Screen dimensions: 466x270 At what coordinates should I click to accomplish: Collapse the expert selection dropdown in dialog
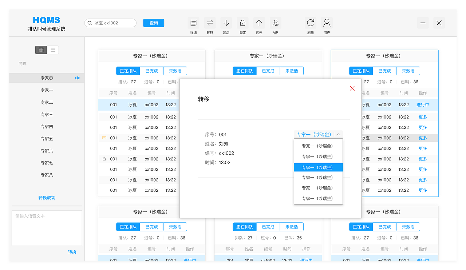tap(338, 134)
